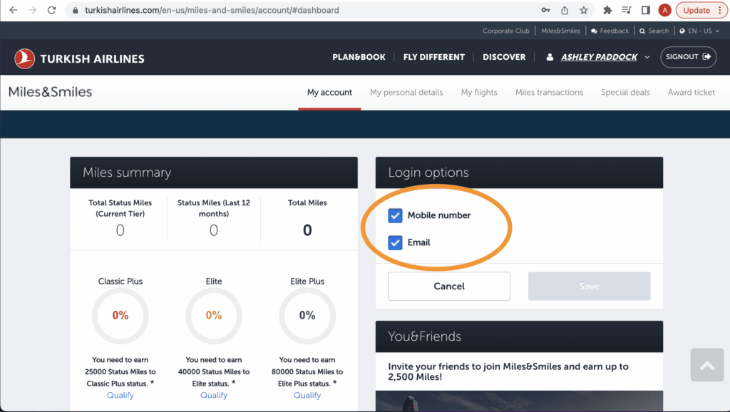This screenshot has width=730, height=412.
Task: Click the Elite Plus 0% progress ring
Action: (x=307, y=316)
